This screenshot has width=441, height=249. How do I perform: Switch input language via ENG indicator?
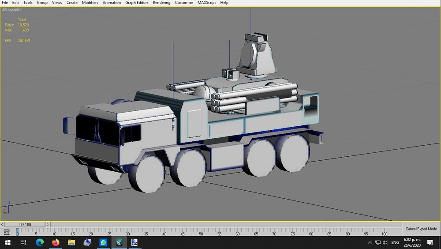(395, 242)
